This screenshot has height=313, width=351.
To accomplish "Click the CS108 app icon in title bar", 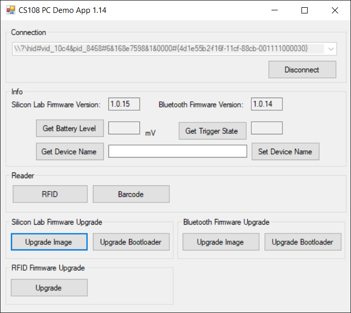I will point(10,10).
